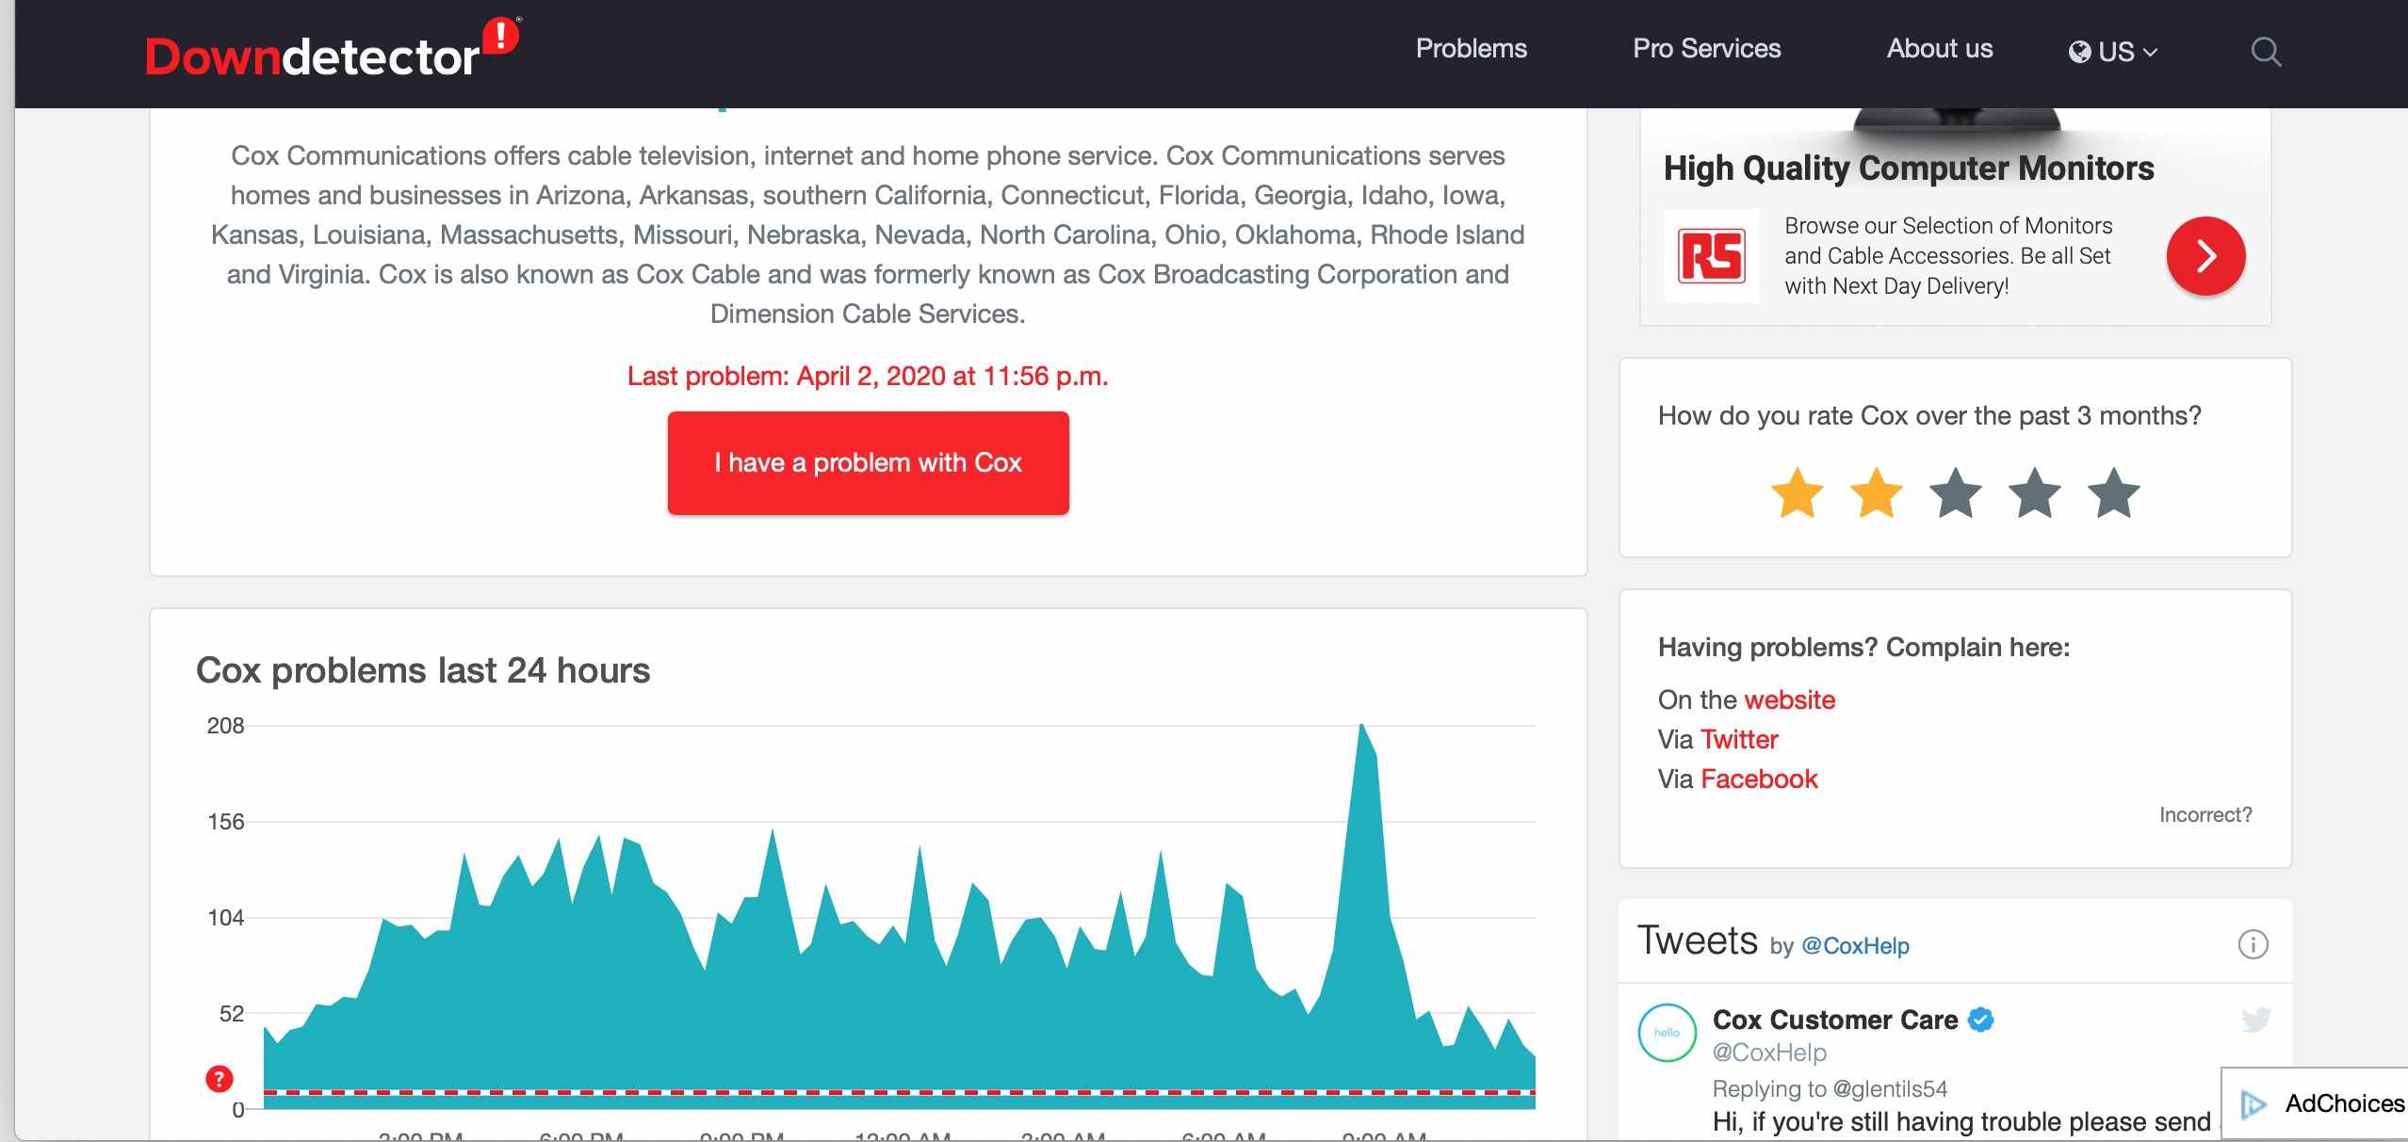Click the Having problems? Complain here heading
The image size is (2408, 1142).
coord(1863,647)
